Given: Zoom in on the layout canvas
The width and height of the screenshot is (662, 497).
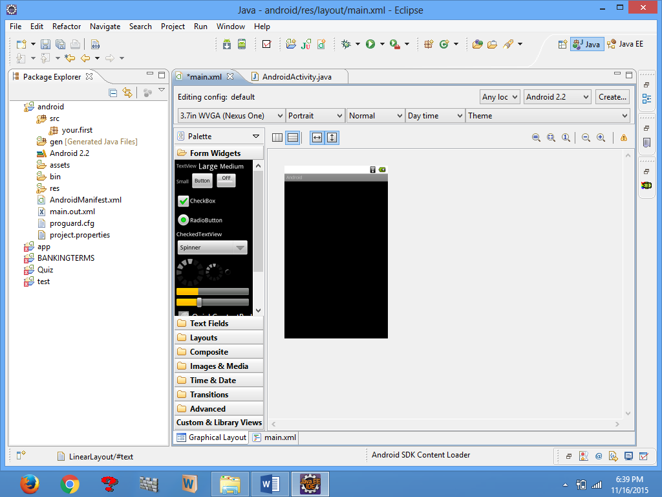Looking at the screenshot, I should [x=601, y=137].
